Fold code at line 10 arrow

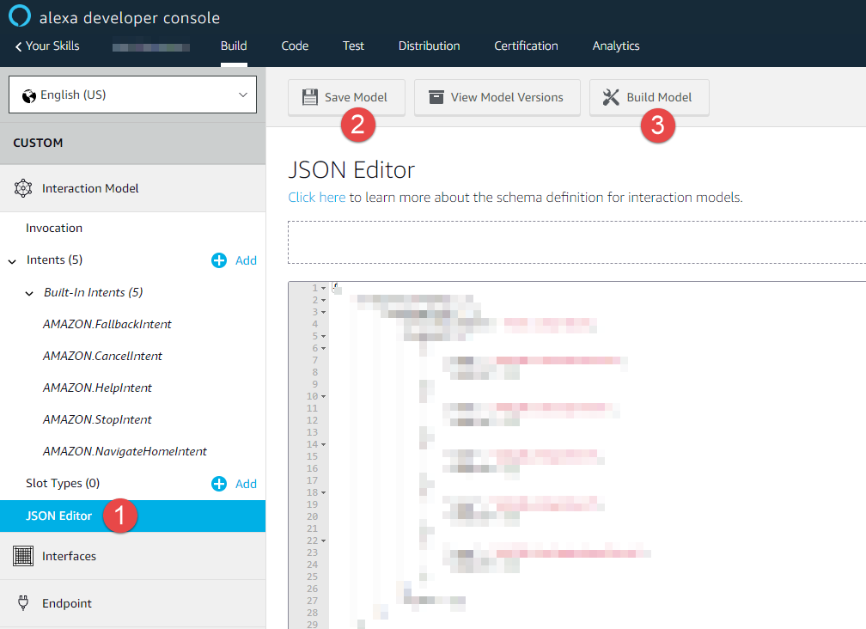(x=324, y=396)
